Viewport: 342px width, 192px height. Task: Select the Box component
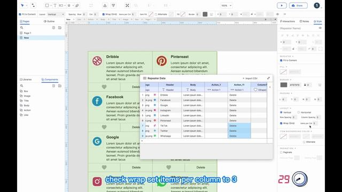[26, 91]
